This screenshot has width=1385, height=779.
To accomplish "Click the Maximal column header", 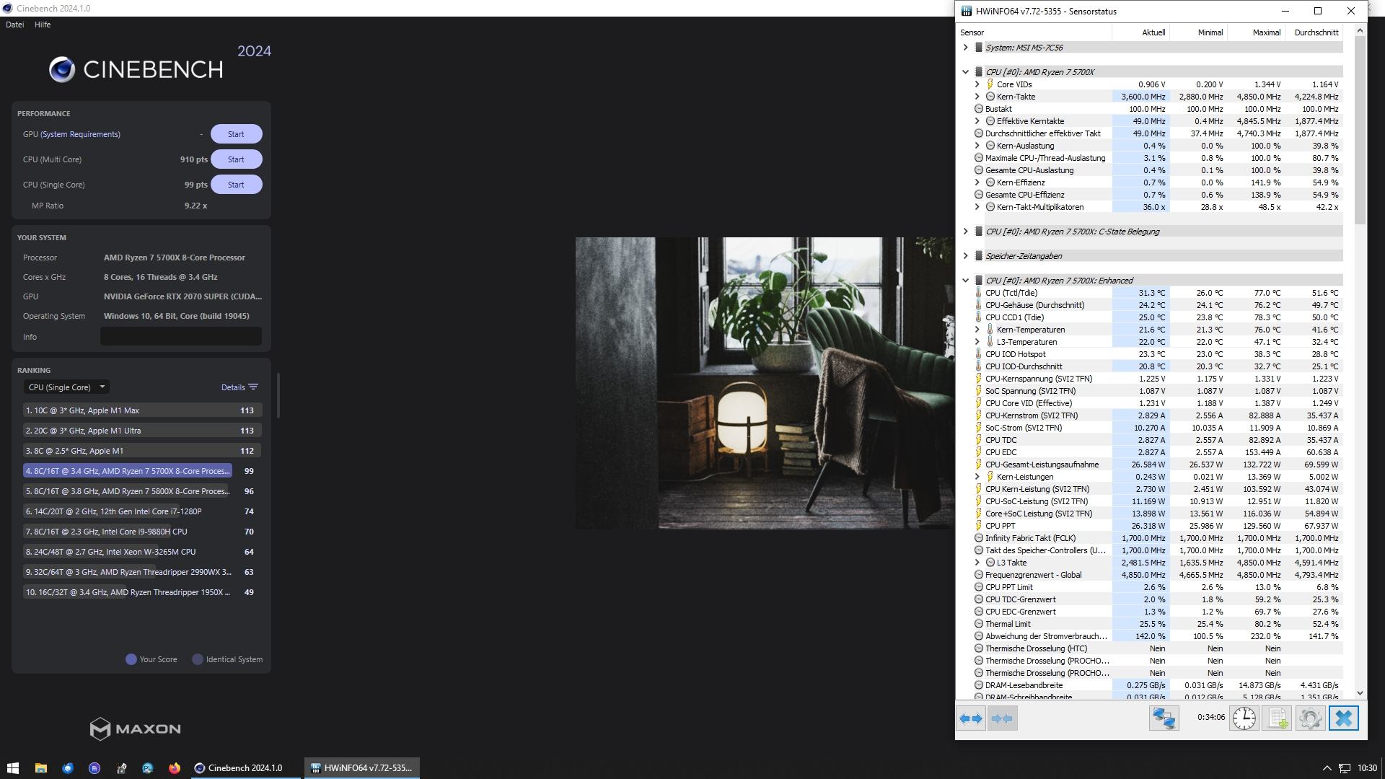I will tap(1256, 32).
